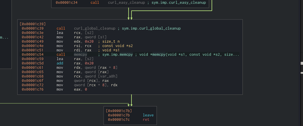Click the block header [0x00001c39]
Screen dimensions: 303x126
(x=33, y=24)
